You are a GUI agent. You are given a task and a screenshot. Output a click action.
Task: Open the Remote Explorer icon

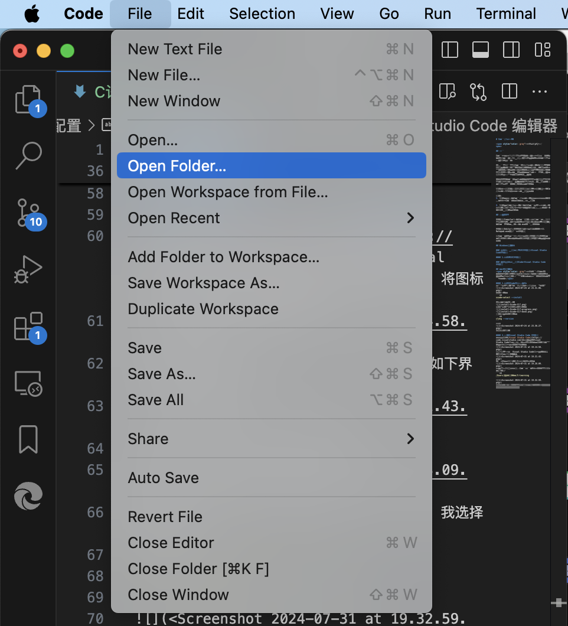pyautogui.click(x=28, y=383)
